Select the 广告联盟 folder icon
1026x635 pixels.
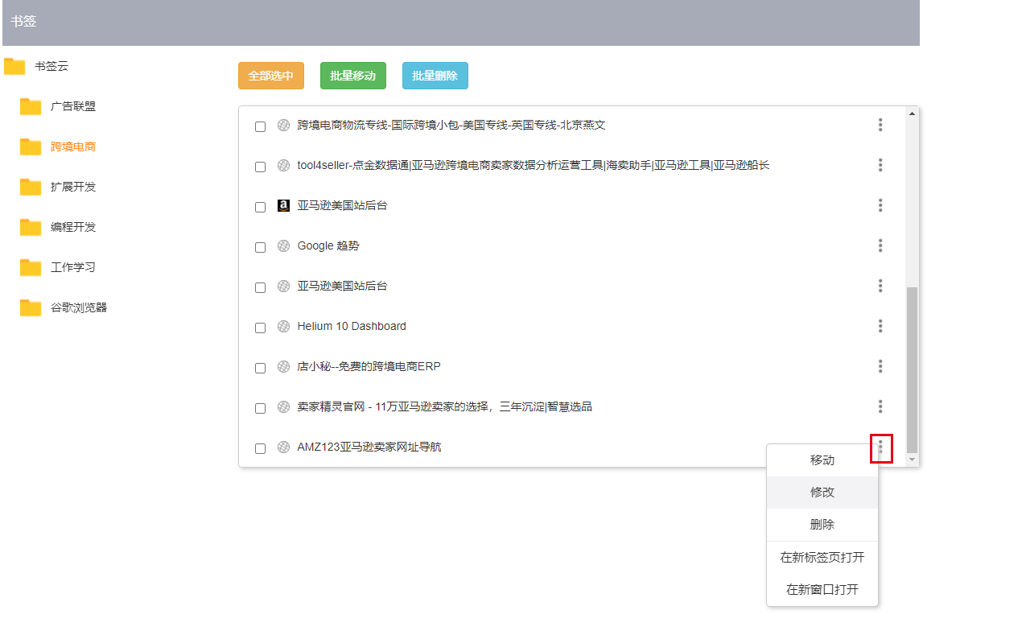point(31,106)
